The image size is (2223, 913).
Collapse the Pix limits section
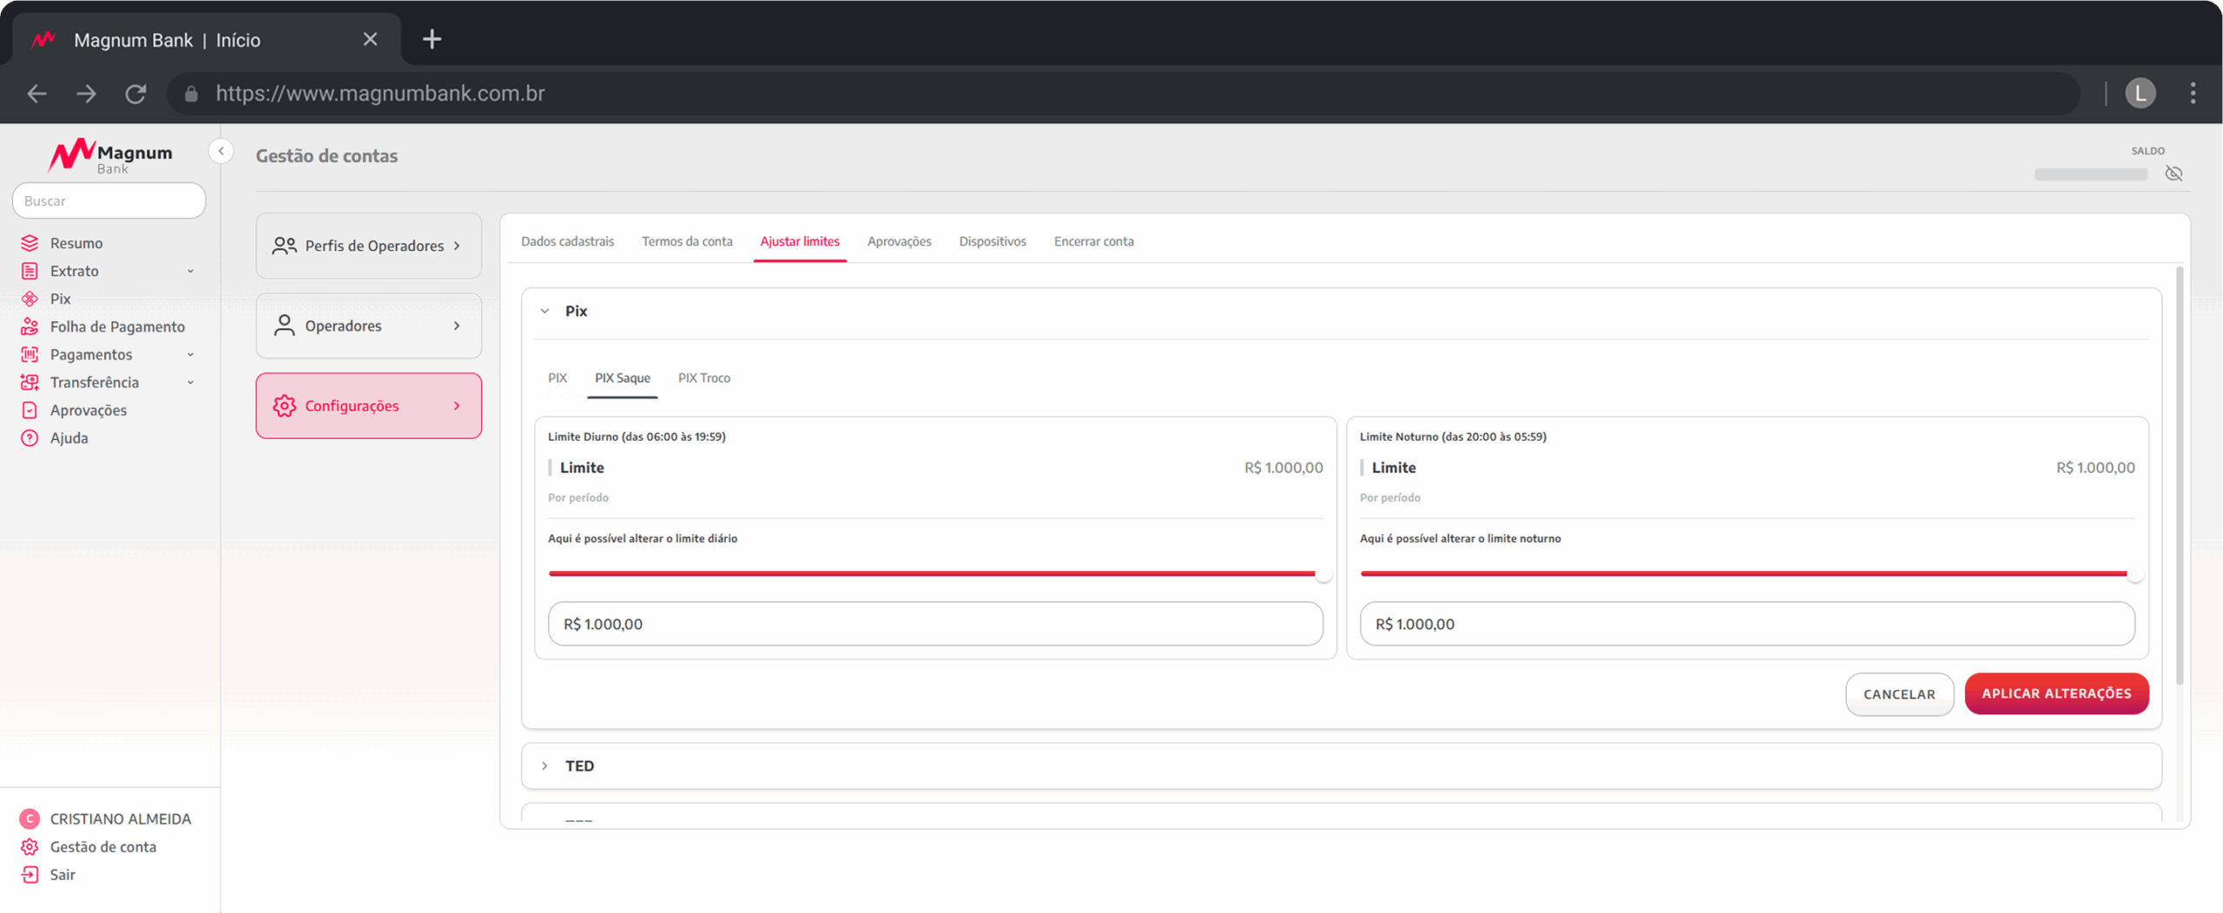point(544,311)
